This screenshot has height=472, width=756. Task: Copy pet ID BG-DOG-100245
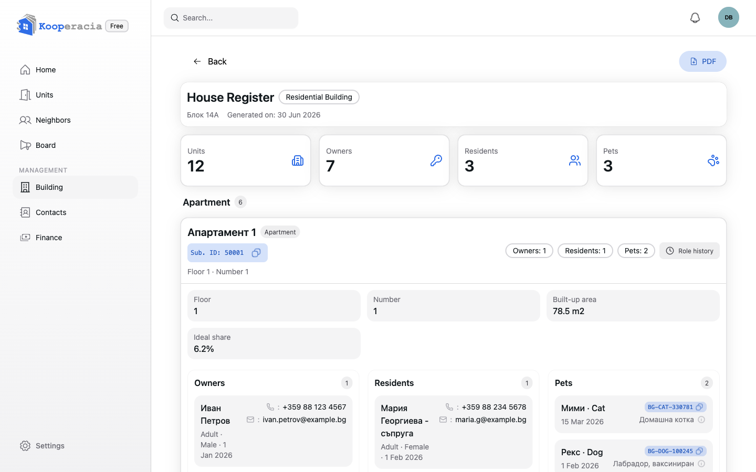pos(699,451)
